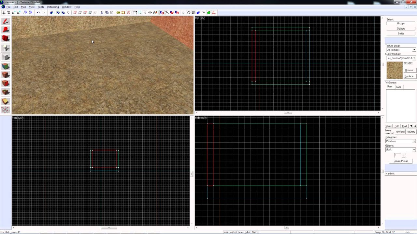Click the Undo arrow in the top toolbar
Screen dimensions: 417x234
click(38, 13)
